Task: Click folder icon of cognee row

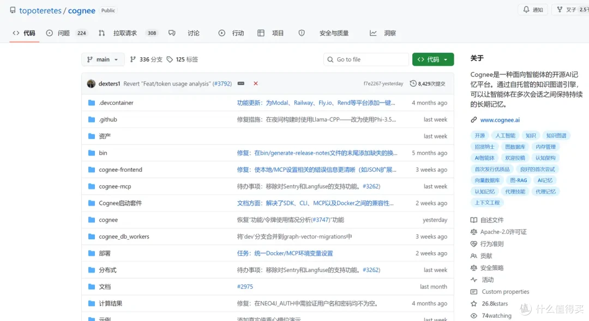Action: 91,220
